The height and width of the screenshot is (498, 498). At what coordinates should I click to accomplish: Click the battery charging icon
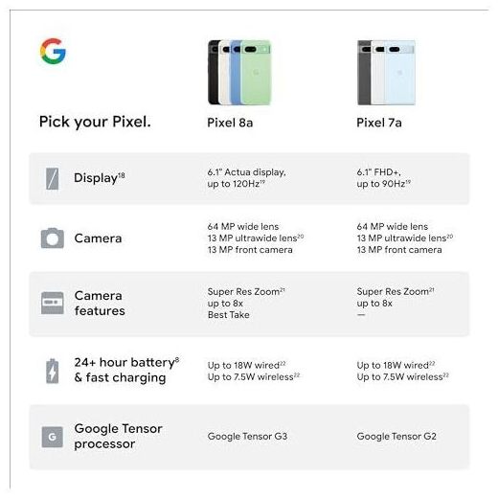pos(53,371)
